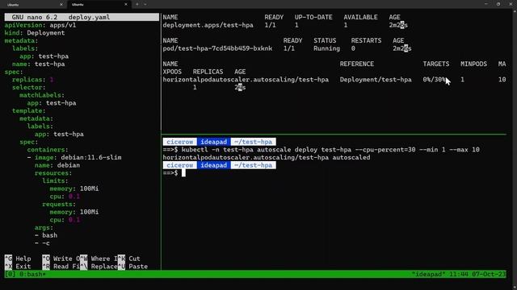Click the second ideapad prompt segment
Viewport: 517px width, 290px height.
click(213, 165)
